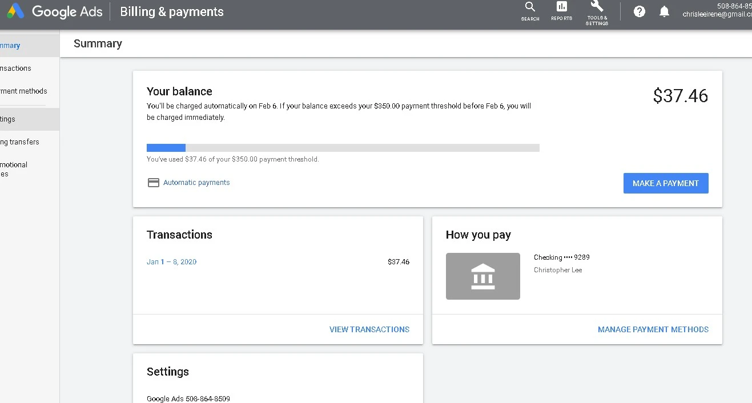
Task: Open the Help question mark icon
Action: (640, 11)
